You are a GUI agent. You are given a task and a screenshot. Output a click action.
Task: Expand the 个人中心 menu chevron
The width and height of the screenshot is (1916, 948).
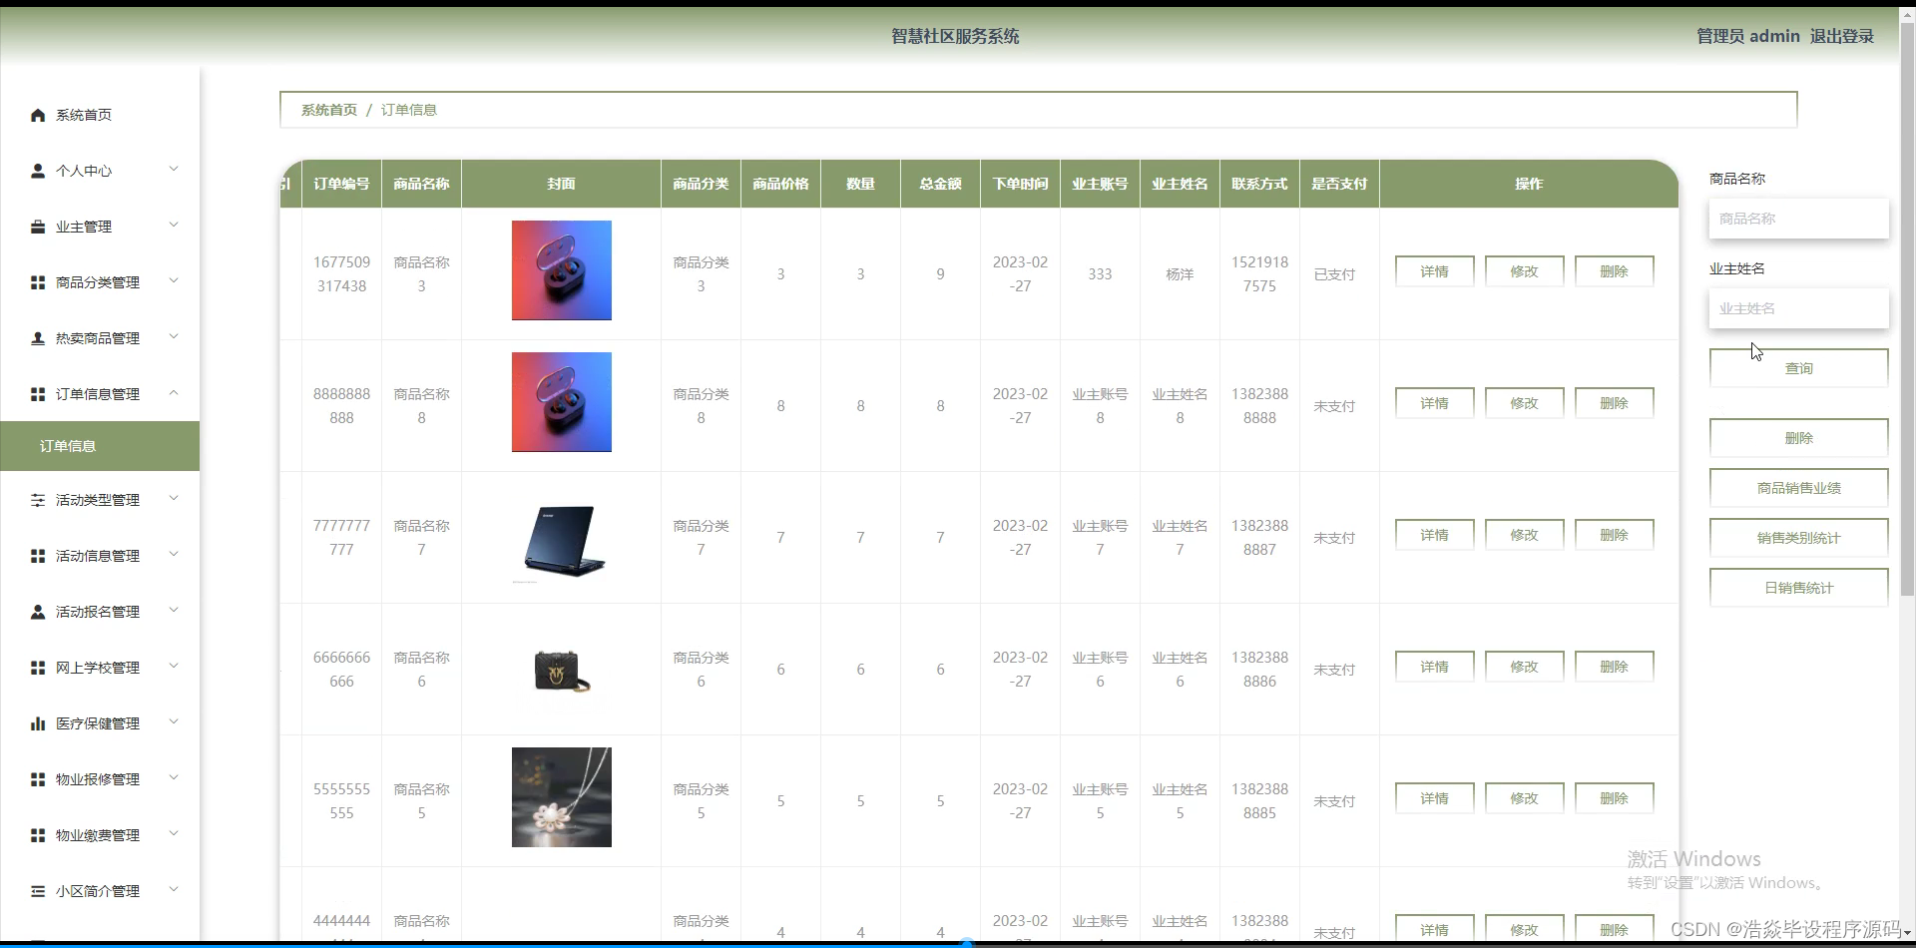[x=174, y=169]
